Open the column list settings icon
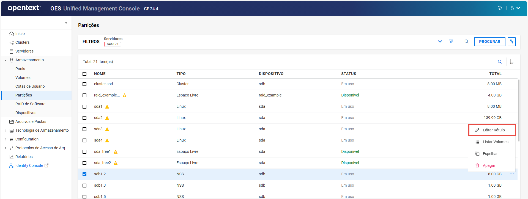Viewport: 528px width, 199px height. coord(512,62)
